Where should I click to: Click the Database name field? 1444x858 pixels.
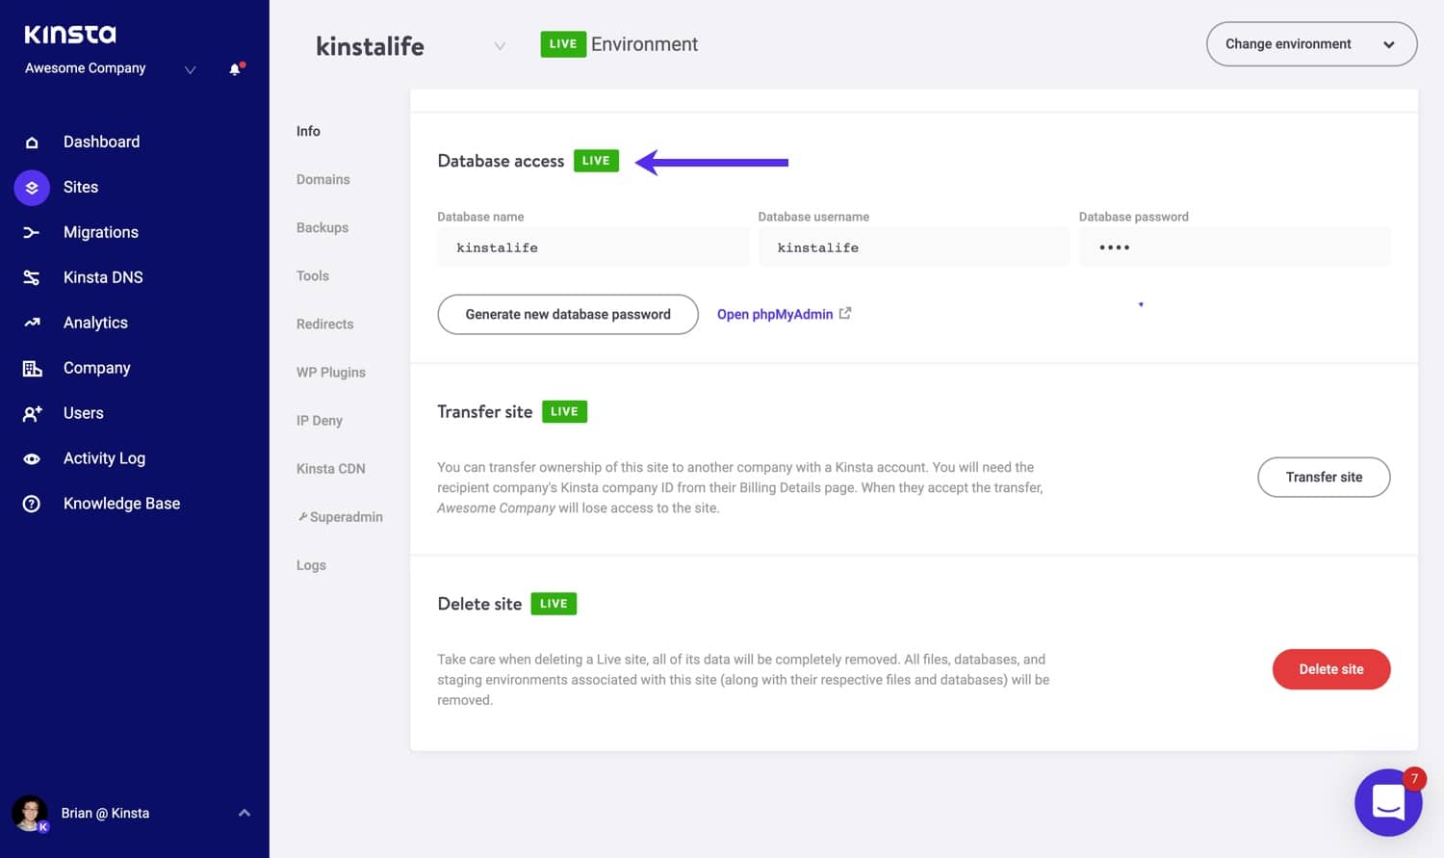[x=592, y=247]
